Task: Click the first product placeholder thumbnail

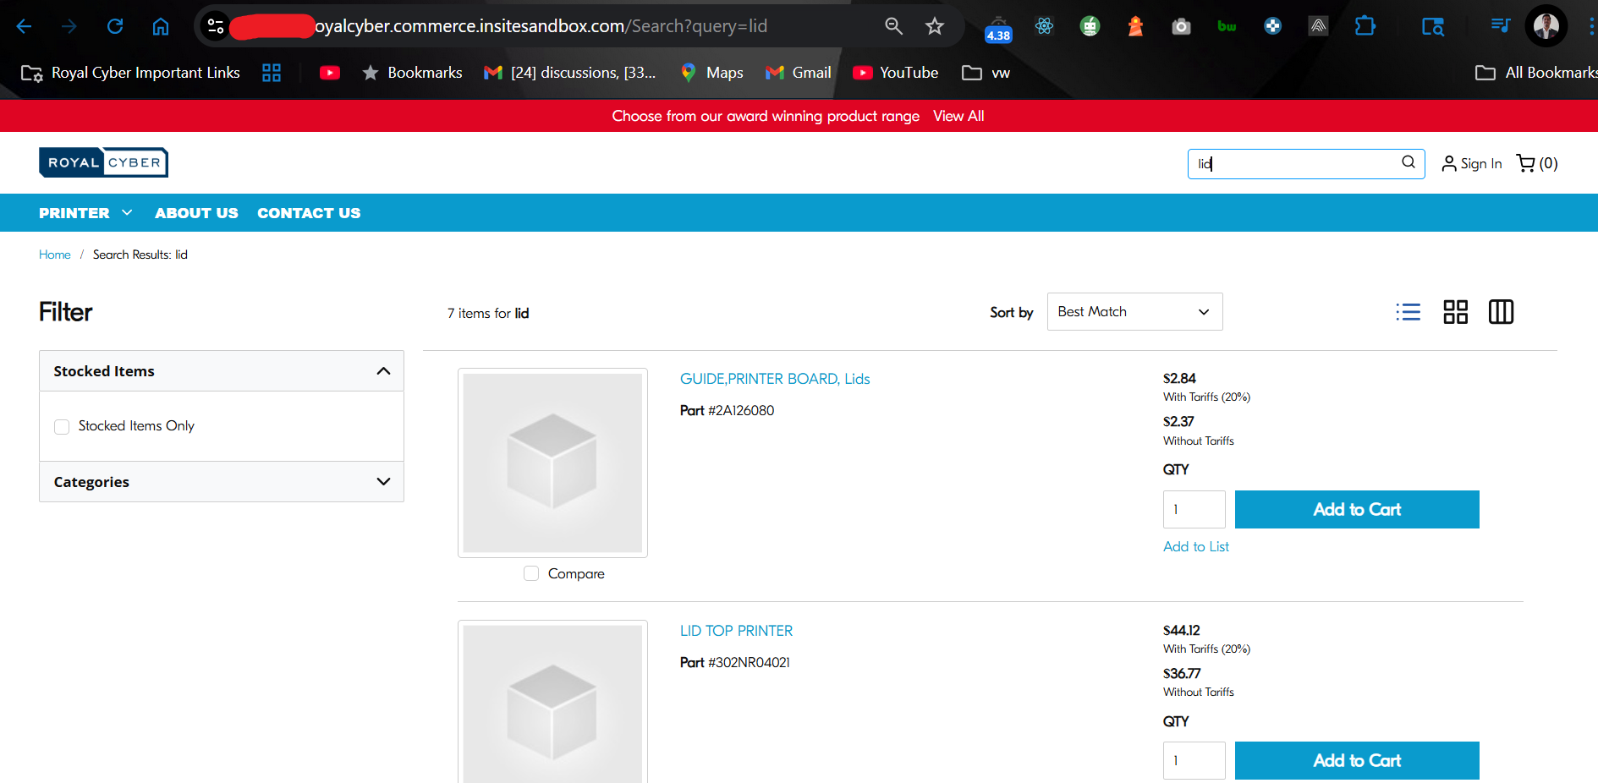Action: [552, 463]
